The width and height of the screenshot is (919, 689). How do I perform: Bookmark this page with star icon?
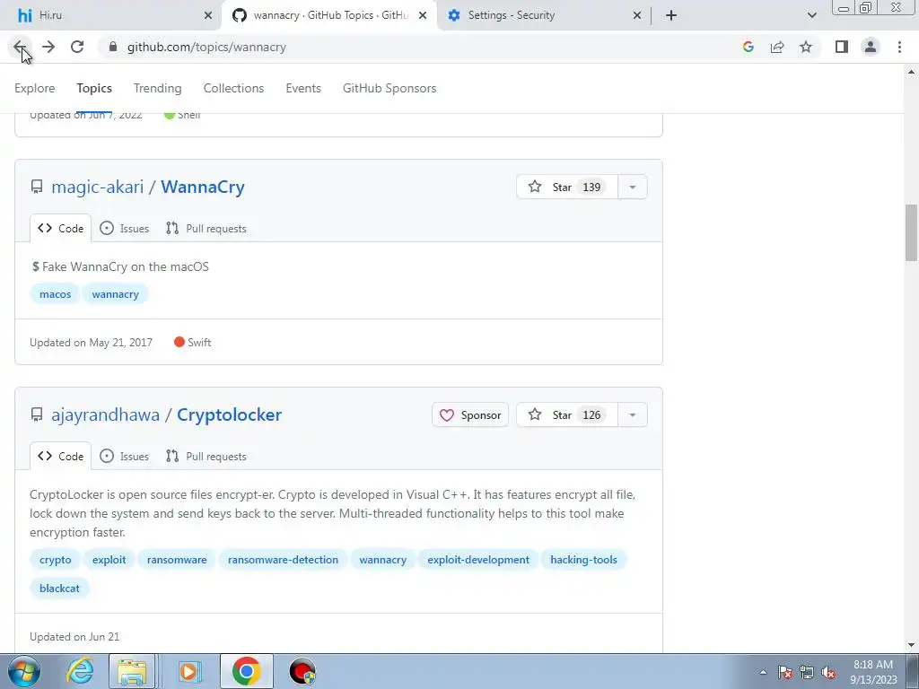click(806, 47)
